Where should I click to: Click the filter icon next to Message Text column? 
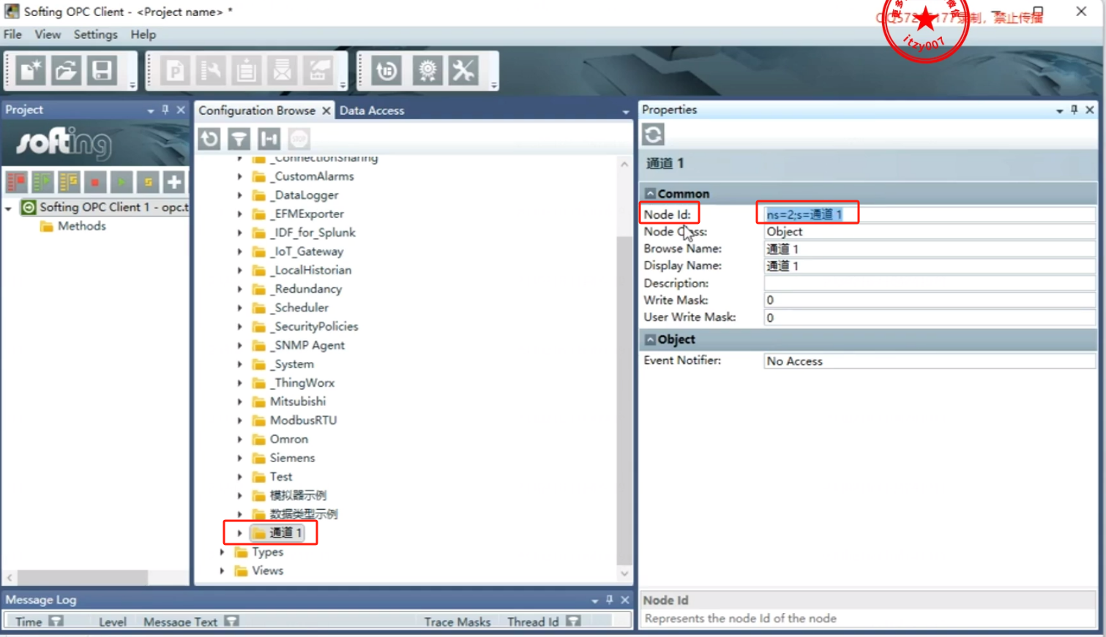click(232, 621)
